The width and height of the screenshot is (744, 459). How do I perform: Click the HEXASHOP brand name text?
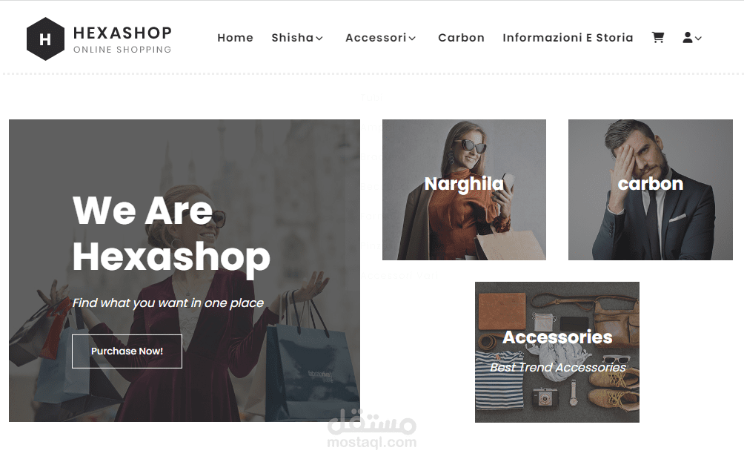[x=123, y=33]
